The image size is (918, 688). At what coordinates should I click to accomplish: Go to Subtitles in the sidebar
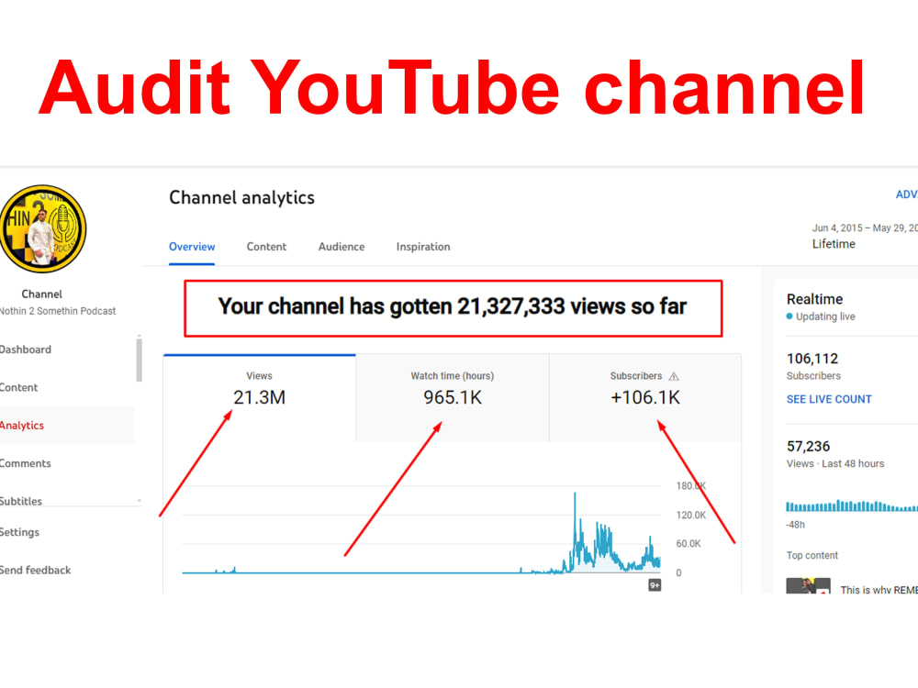[21, 501]
